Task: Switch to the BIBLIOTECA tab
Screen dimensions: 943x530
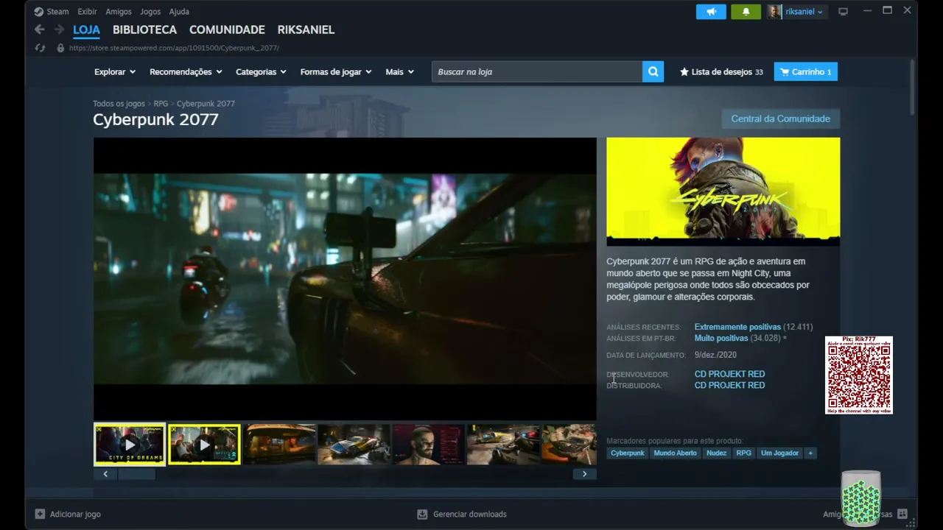Action: [144, 30]
